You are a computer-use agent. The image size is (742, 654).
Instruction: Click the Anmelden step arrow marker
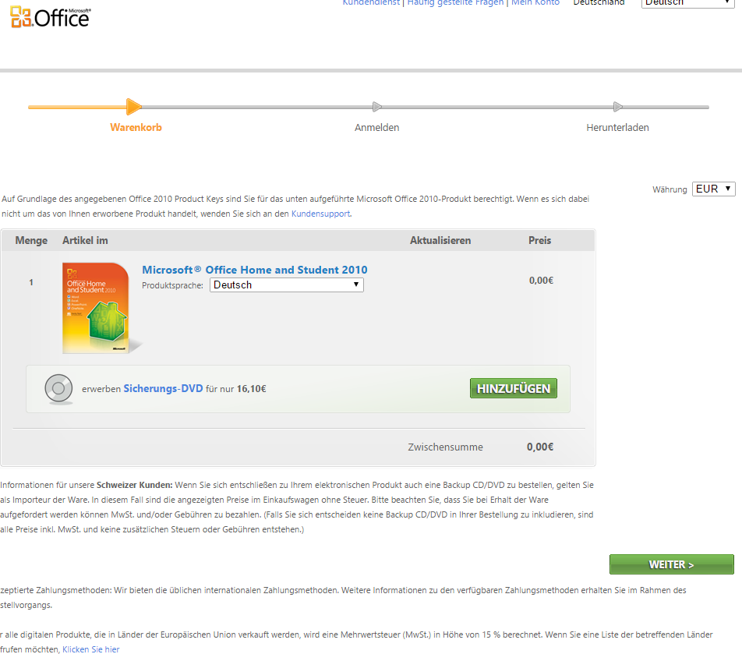[376, 107]
